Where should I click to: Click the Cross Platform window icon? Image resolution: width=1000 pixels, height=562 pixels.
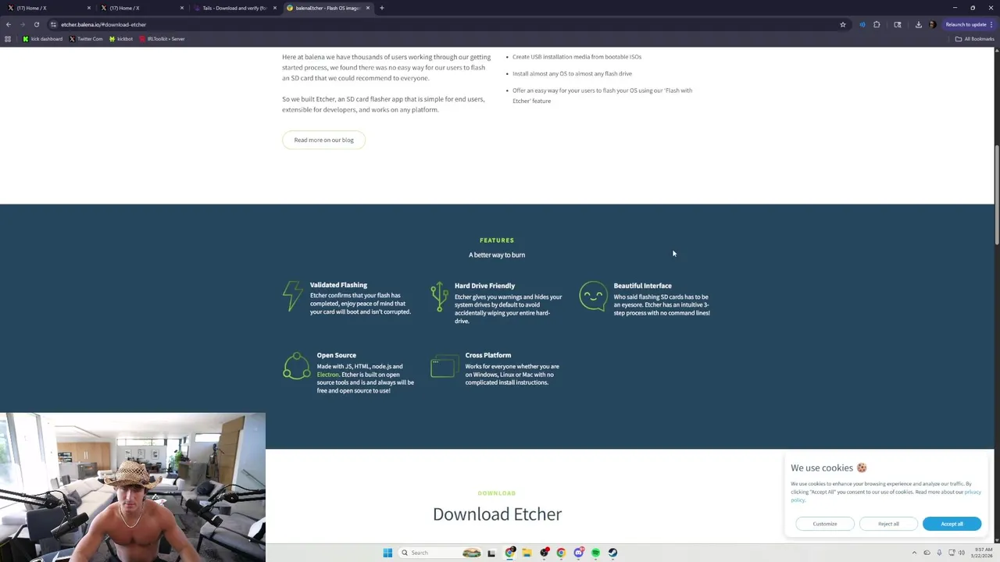(444, 367)
